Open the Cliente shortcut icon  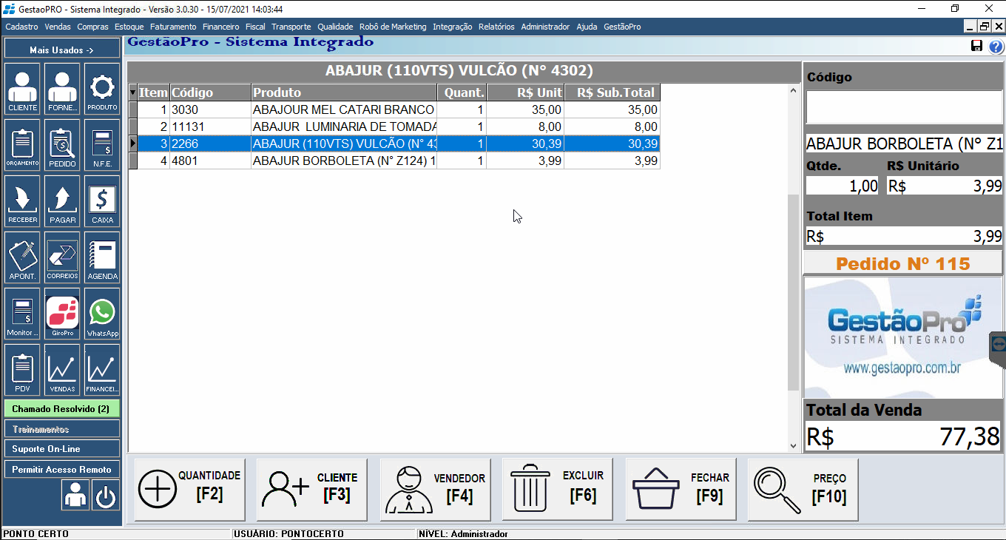(23, 90)
